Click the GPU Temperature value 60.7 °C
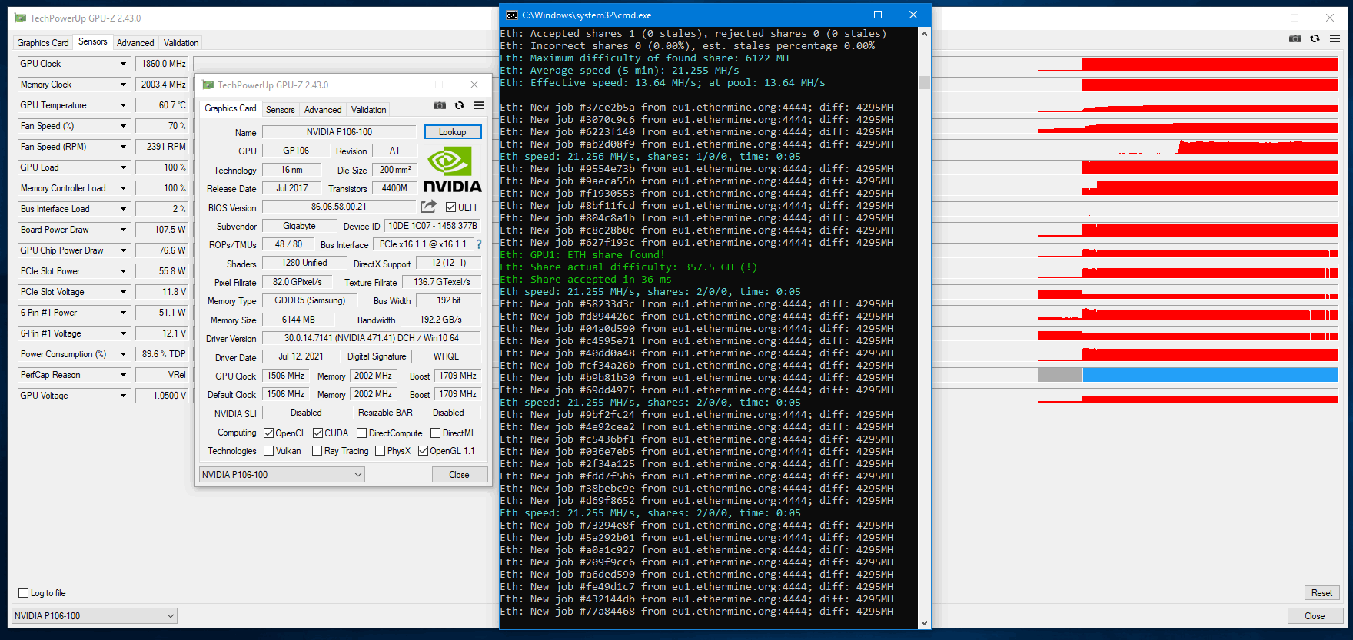Viewport: 1353px width, 640px height. pos(161,105)
